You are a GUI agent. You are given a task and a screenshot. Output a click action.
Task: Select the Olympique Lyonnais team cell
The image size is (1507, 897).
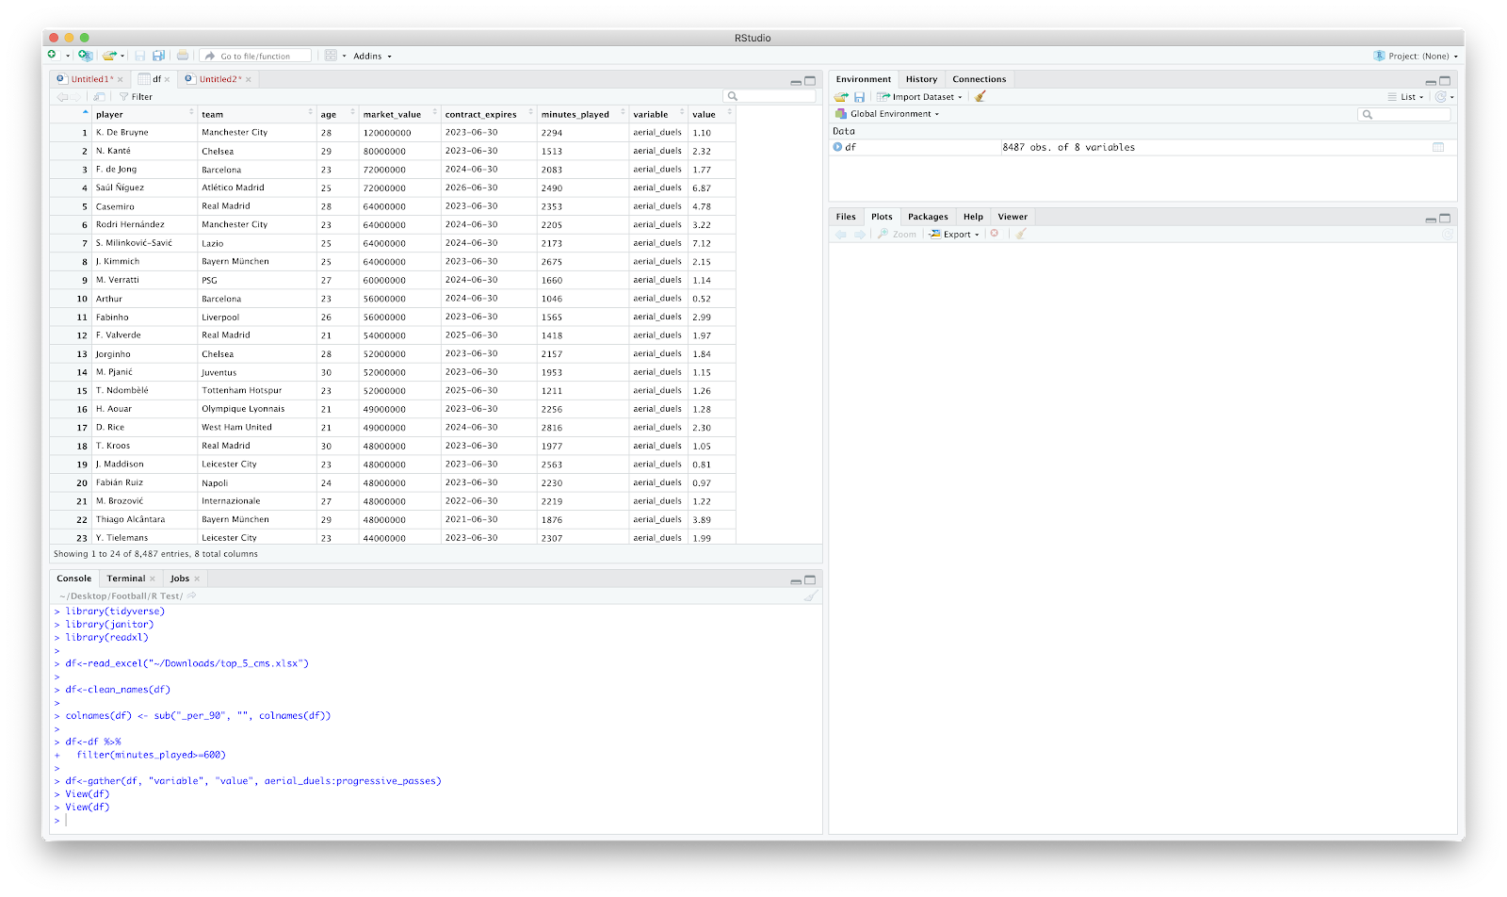click(x=257, y=409)
